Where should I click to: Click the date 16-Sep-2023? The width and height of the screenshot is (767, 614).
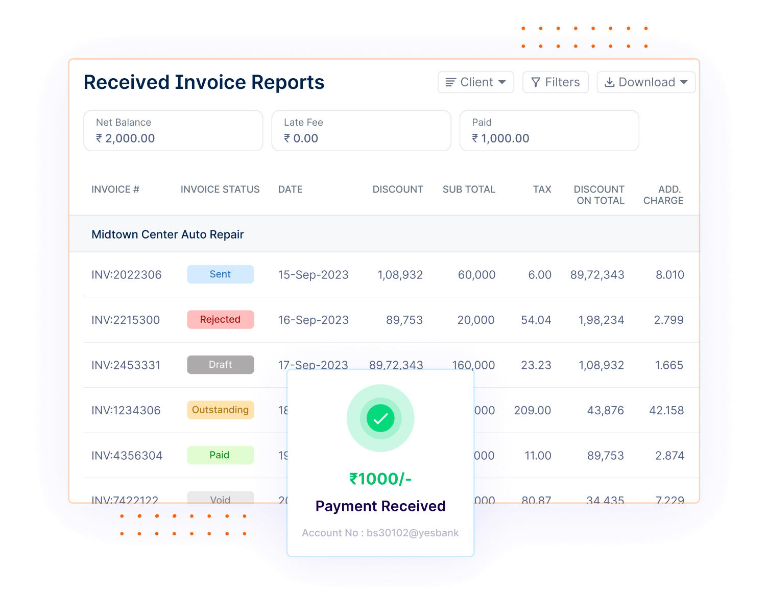click(x=314, y=320)
